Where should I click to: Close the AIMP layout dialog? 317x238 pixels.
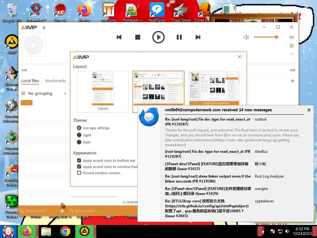tap(240, 57)
